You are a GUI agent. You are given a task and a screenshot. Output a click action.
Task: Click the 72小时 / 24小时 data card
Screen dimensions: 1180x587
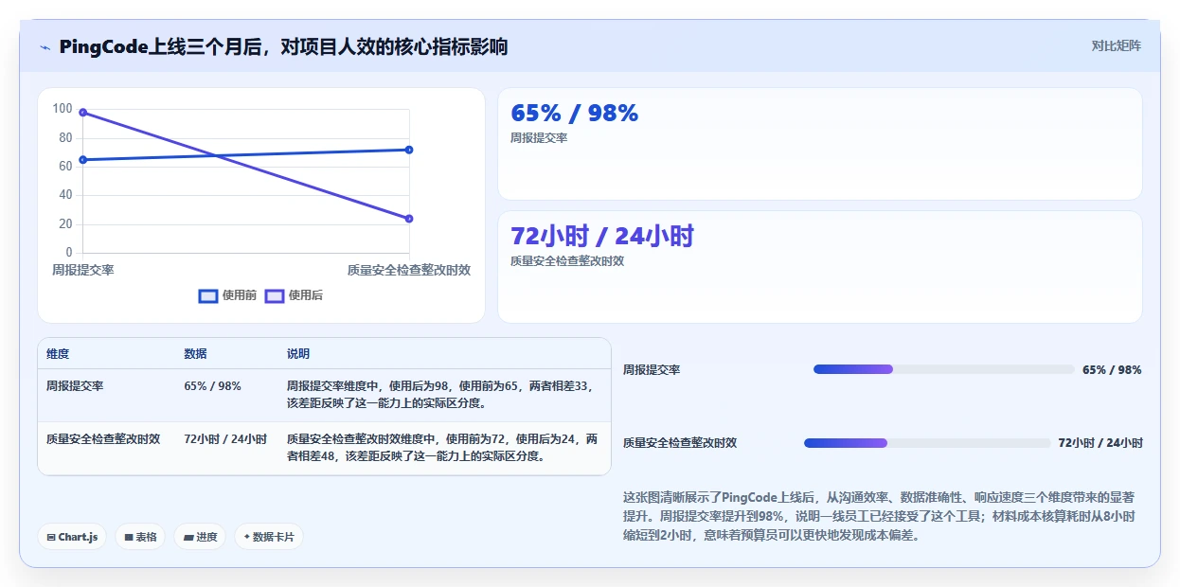pos(820,267)
